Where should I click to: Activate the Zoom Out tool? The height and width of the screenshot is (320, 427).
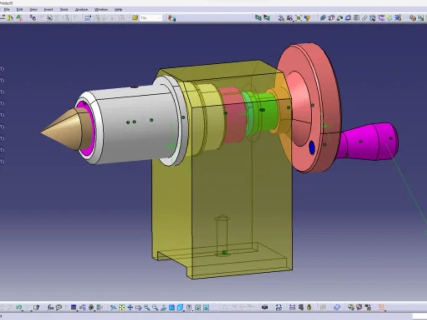coord(155,306)
